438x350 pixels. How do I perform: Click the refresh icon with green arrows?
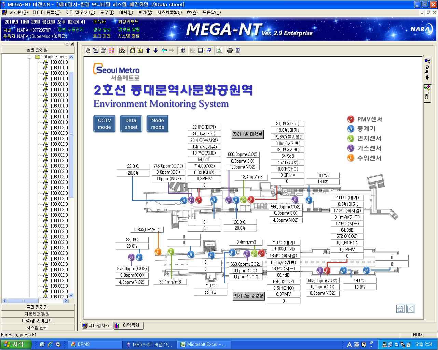(219, 50)
